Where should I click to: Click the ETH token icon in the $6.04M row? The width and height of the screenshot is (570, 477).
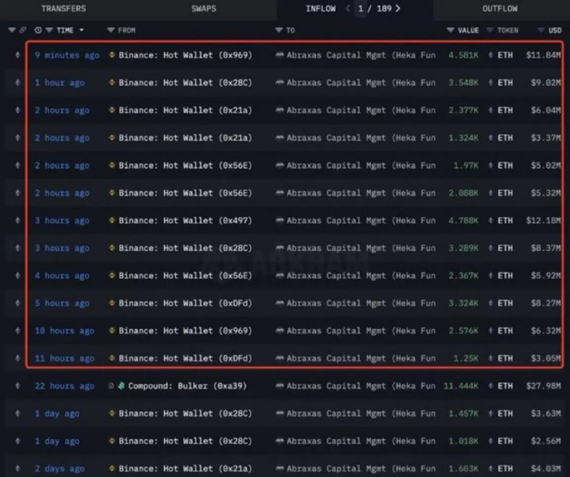[491, 110]
